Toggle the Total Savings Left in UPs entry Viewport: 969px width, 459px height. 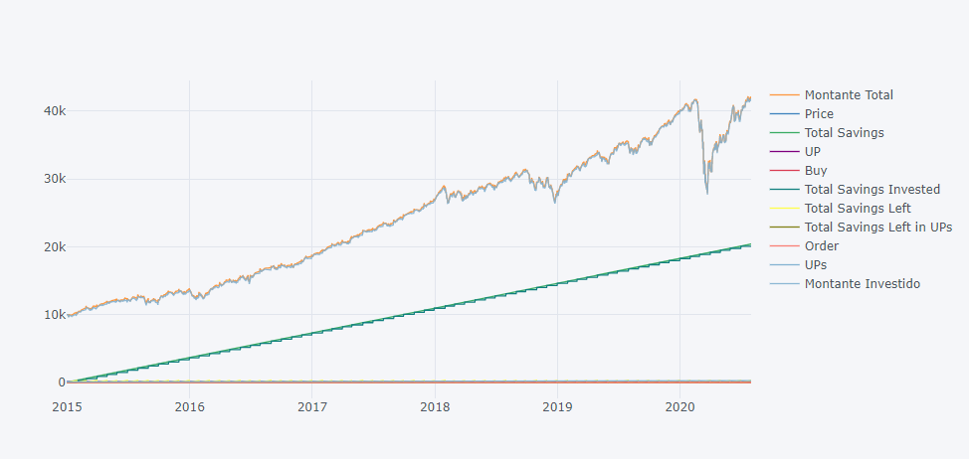tap(877, 228)
